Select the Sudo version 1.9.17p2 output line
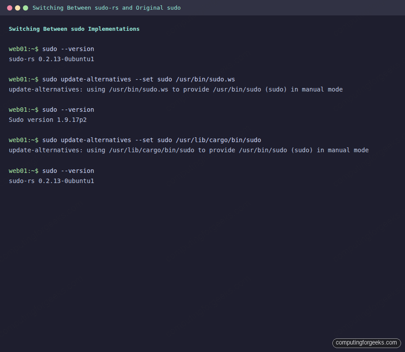The height and width of the screenshot is (352, 405). coord(48,120)
